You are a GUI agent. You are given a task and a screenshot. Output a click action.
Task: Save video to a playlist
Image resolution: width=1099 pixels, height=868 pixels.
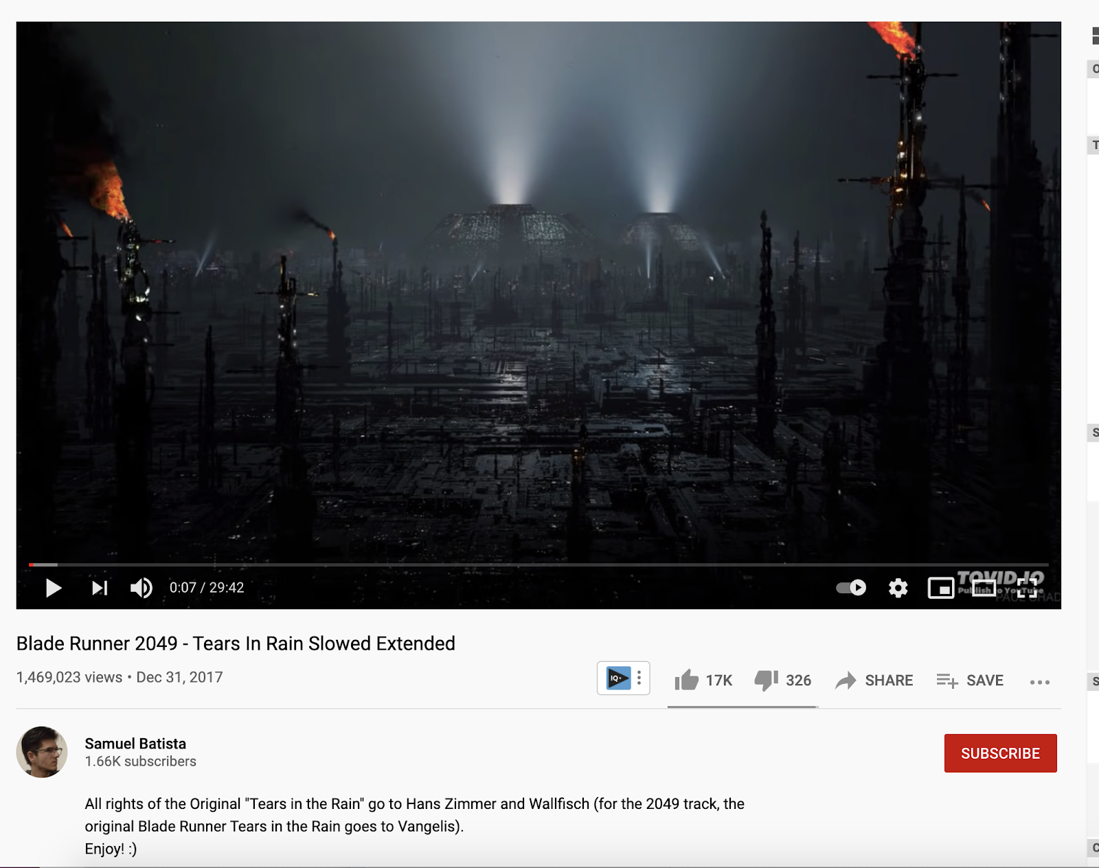(x=970, y=681)
